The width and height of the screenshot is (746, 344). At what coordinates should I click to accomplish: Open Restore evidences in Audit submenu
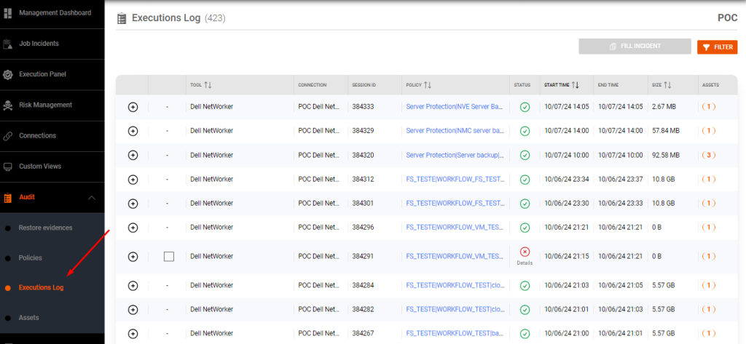tap(45, 228)
